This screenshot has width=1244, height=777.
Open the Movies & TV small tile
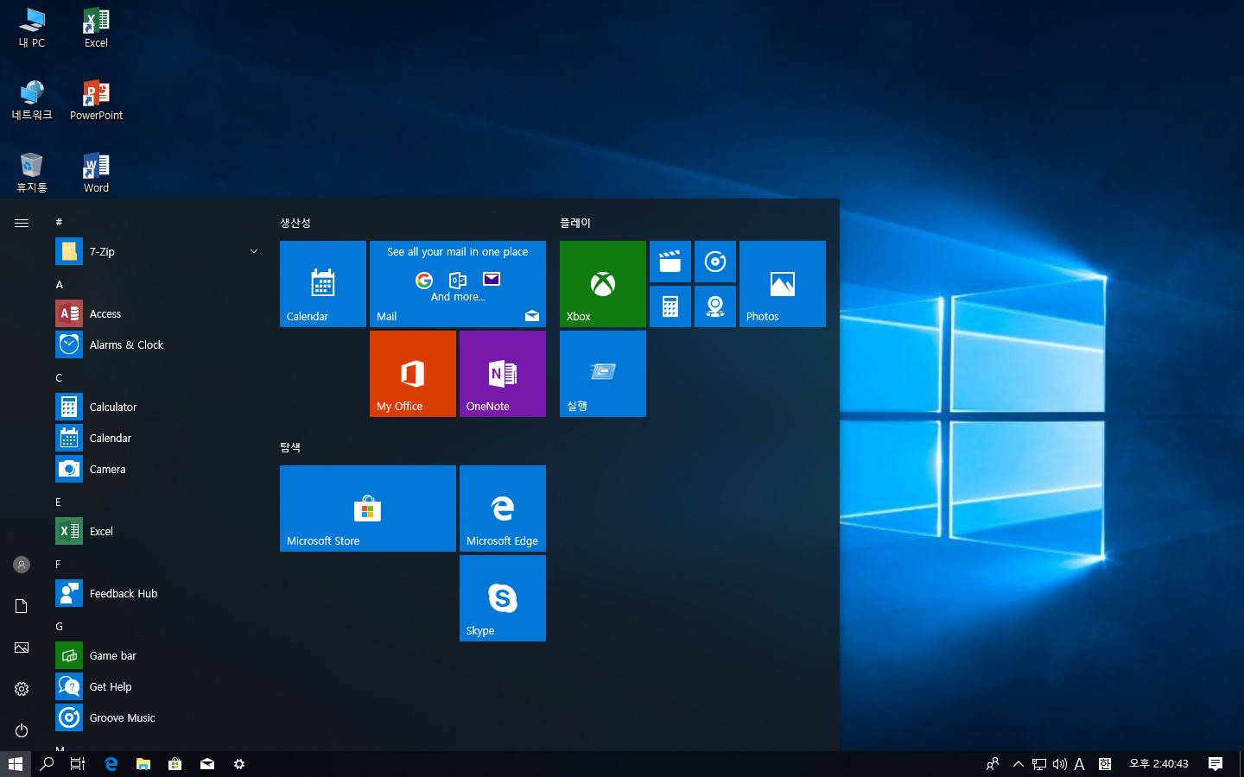coord(670,262)
